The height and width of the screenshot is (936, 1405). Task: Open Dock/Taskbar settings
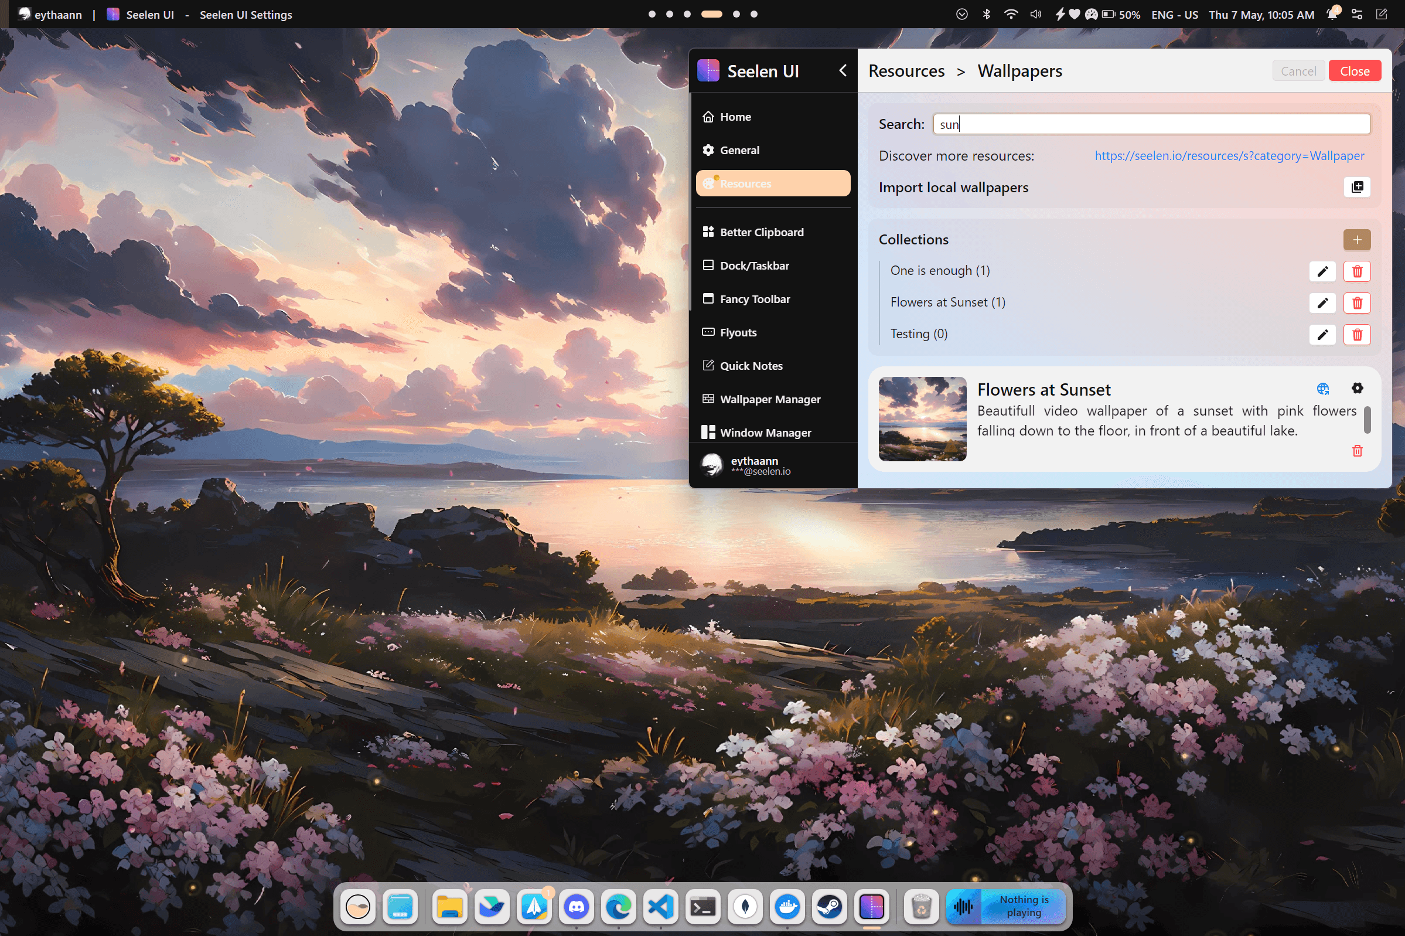[773, 266]
